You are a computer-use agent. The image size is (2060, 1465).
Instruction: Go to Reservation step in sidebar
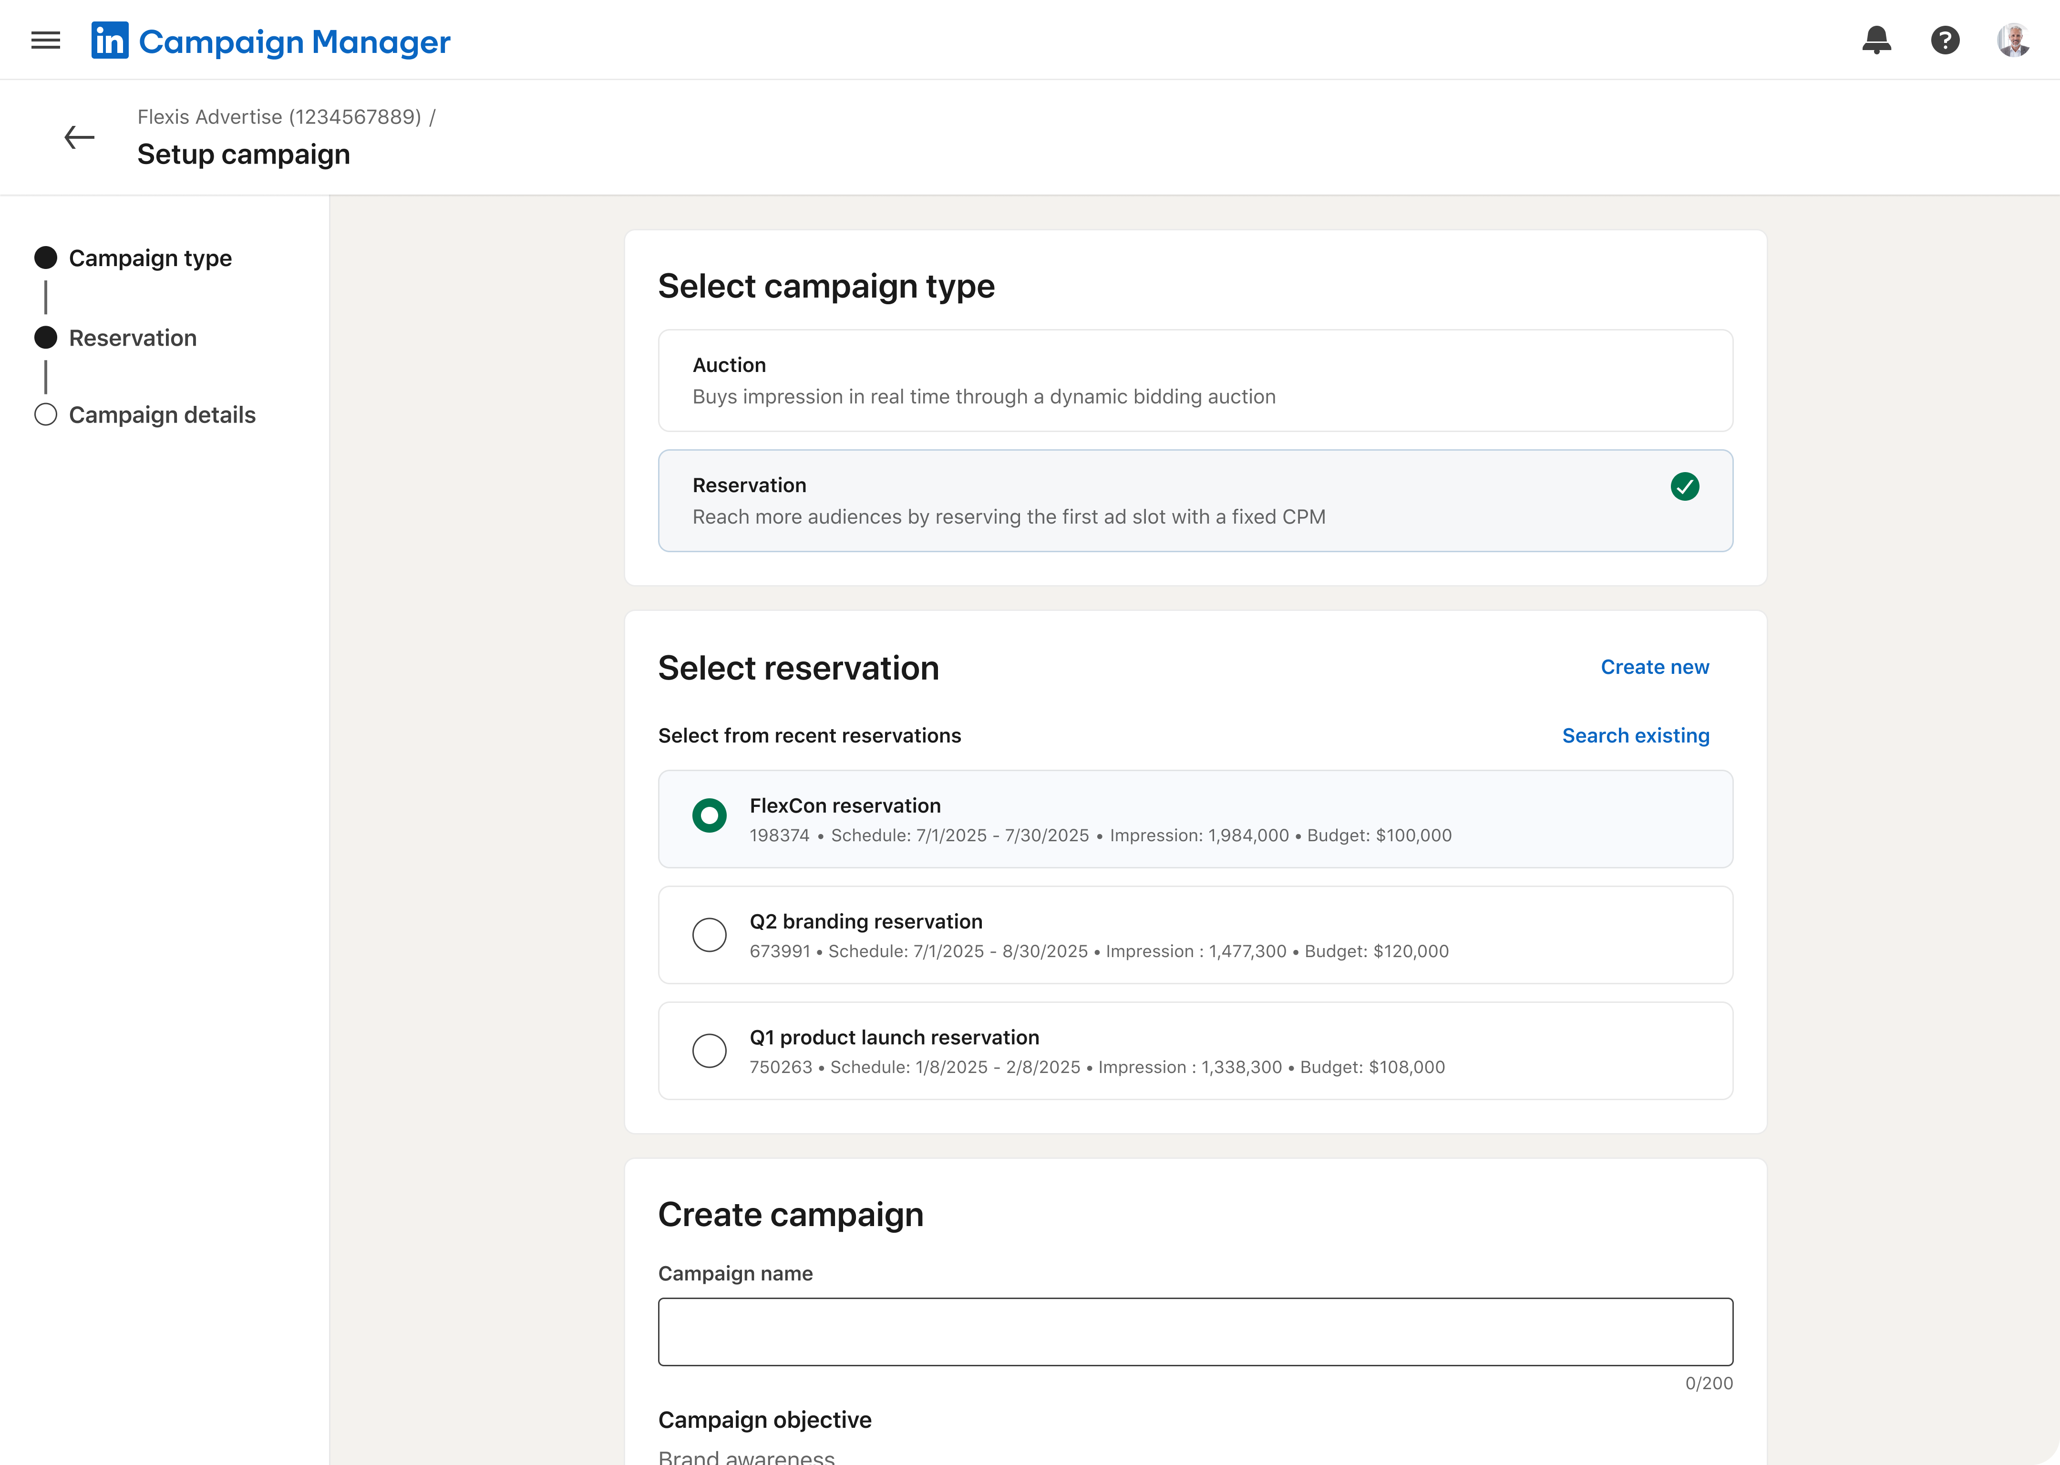click(x=133, y=337)
